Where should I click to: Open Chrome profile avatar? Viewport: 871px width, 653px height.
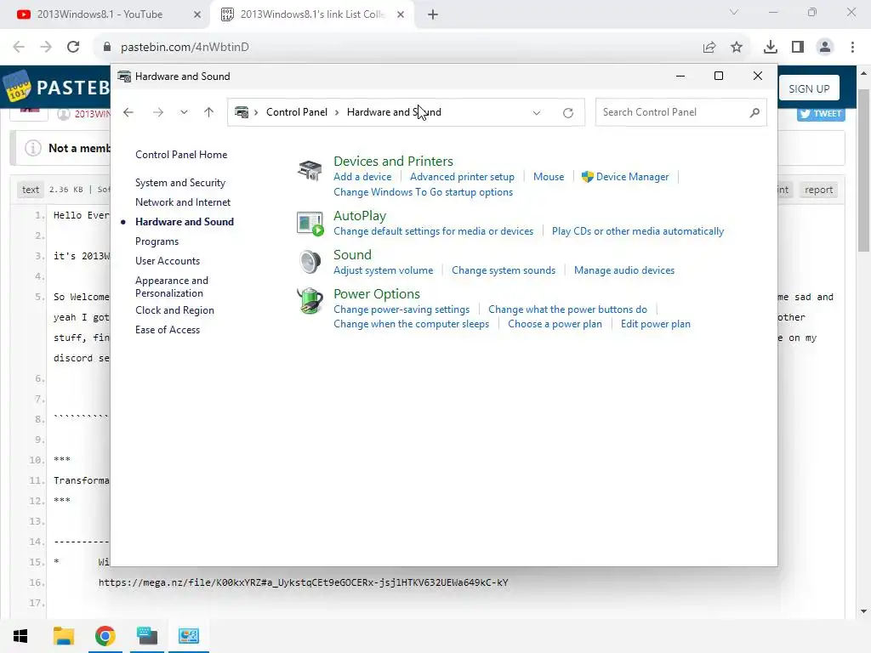pyautogui.click(x=825, y=48)
